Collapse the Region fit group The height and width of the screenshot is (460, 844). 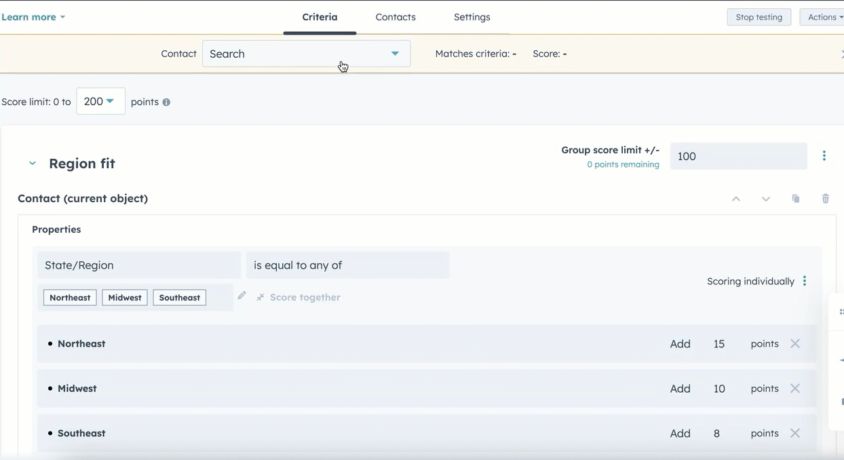pos(32,163)
